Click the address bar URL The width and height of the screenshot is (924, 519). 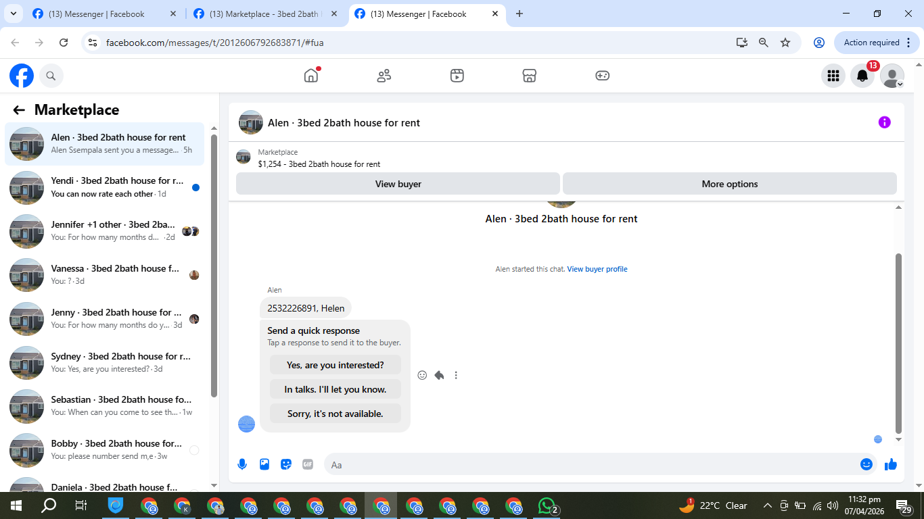(x=215, y=43)
